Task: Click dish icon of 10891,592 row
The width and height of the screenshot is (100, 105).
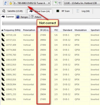Action: coord(3,75)
